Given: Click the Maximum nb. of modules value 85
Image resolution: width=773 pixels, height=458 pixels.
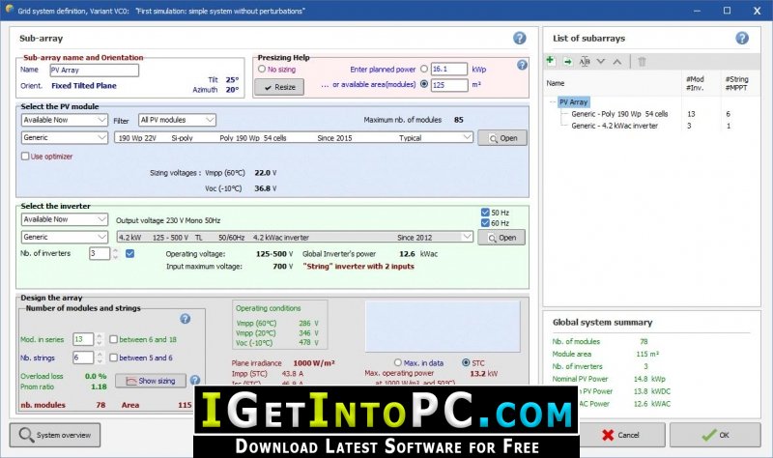Looking at the screenshot, I should (x=458, y=120).
